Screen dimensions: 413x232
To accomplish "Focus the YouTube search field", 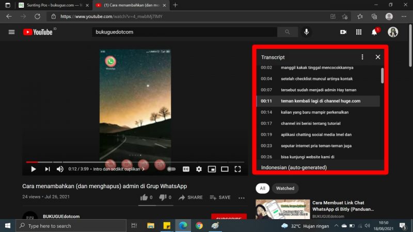I will pyautogui.click(x=184, y=32).
